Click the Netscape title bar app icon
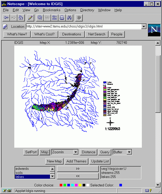 point(4,4)
